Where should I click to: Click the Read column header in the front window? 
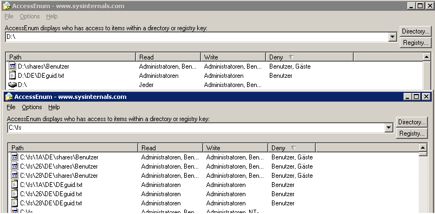[170, 148]
